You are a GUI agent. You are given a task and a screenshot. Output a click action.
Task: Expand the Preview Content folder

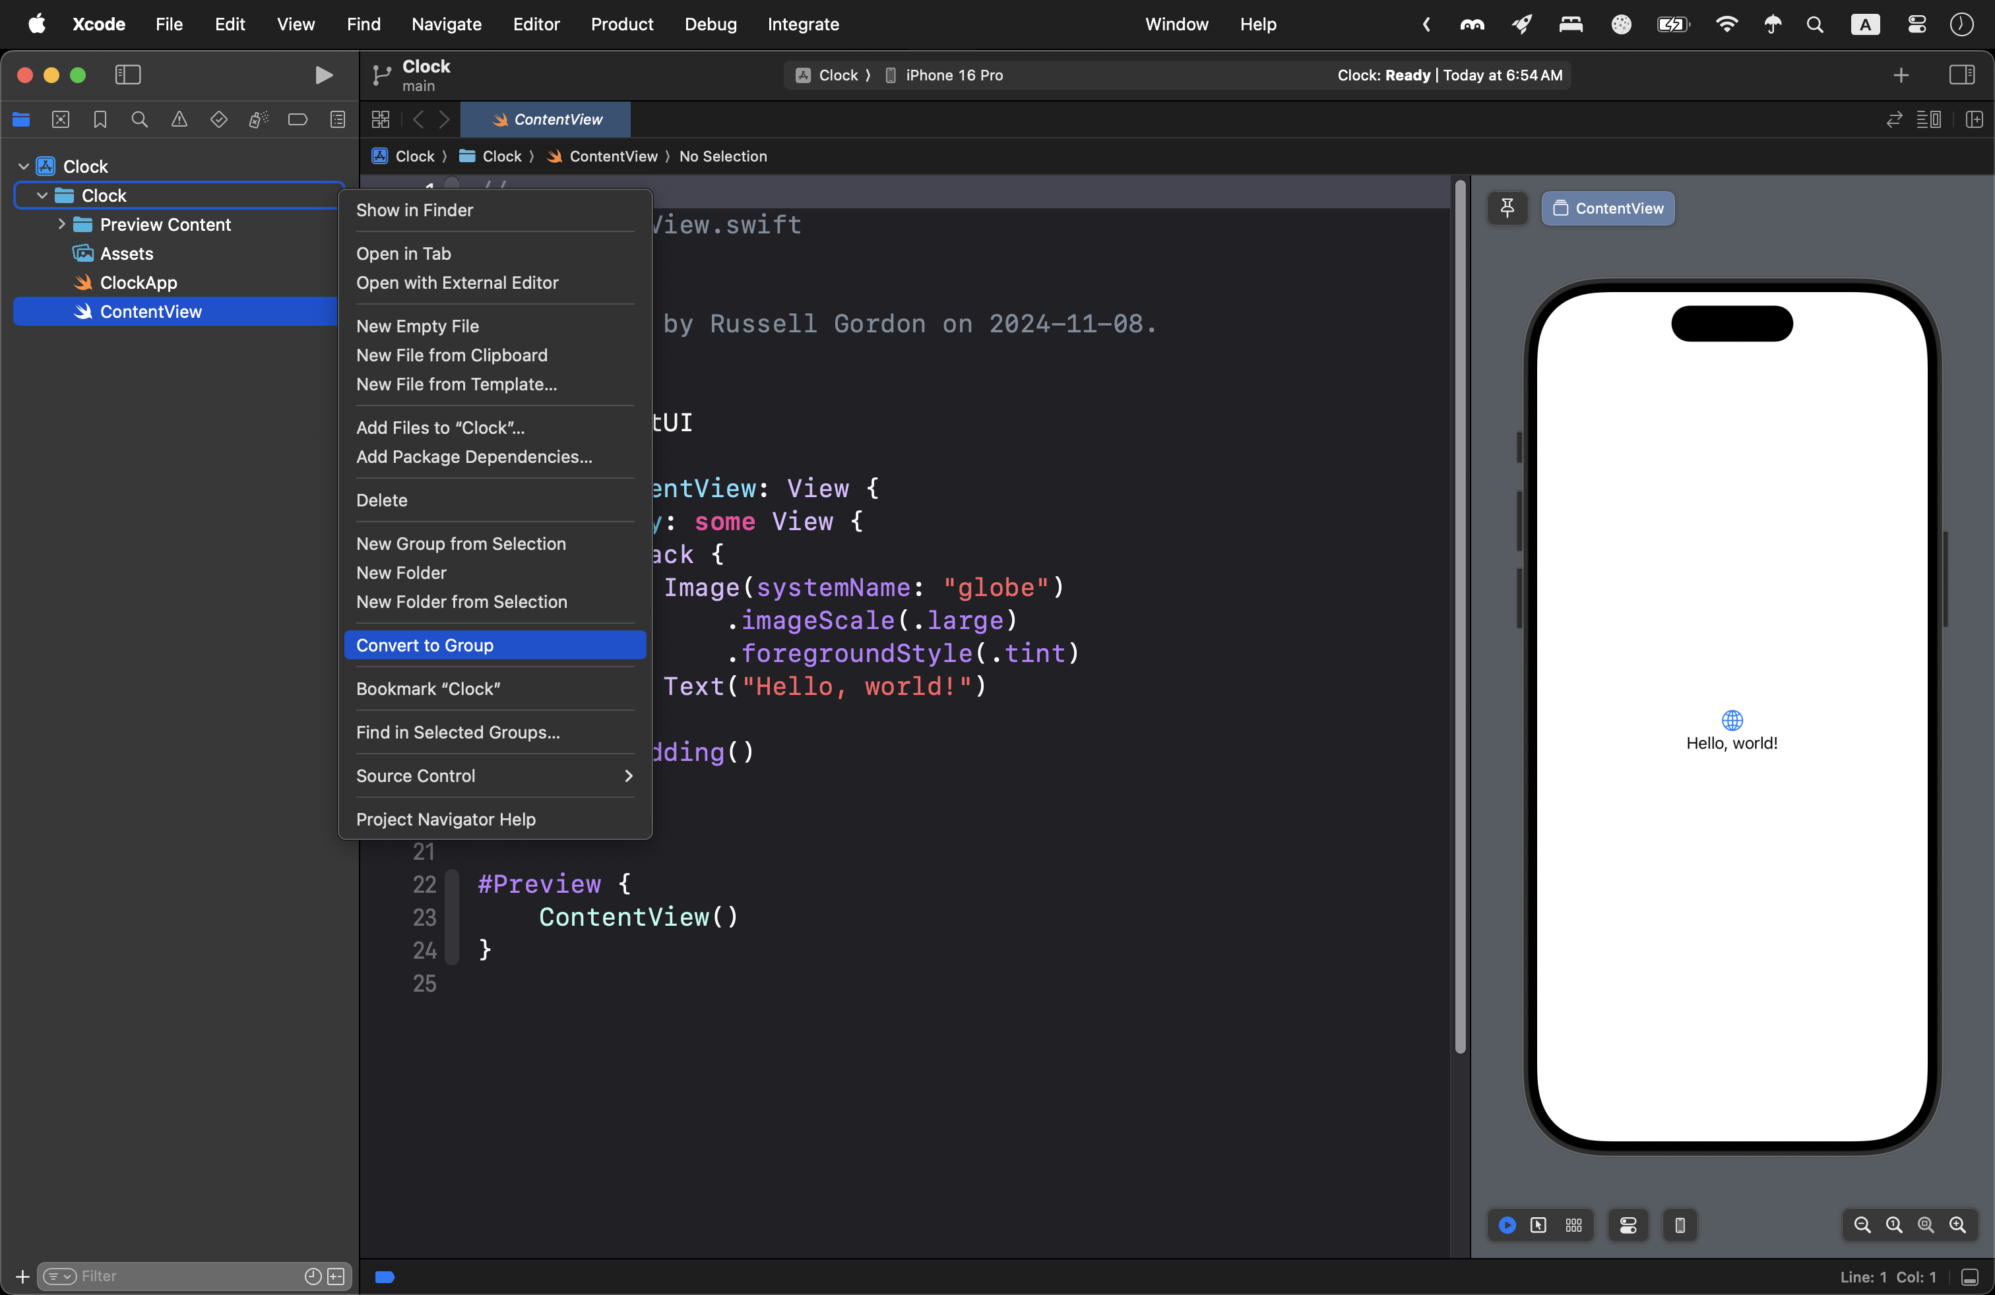pyautogui.click(x=61, y=224)
